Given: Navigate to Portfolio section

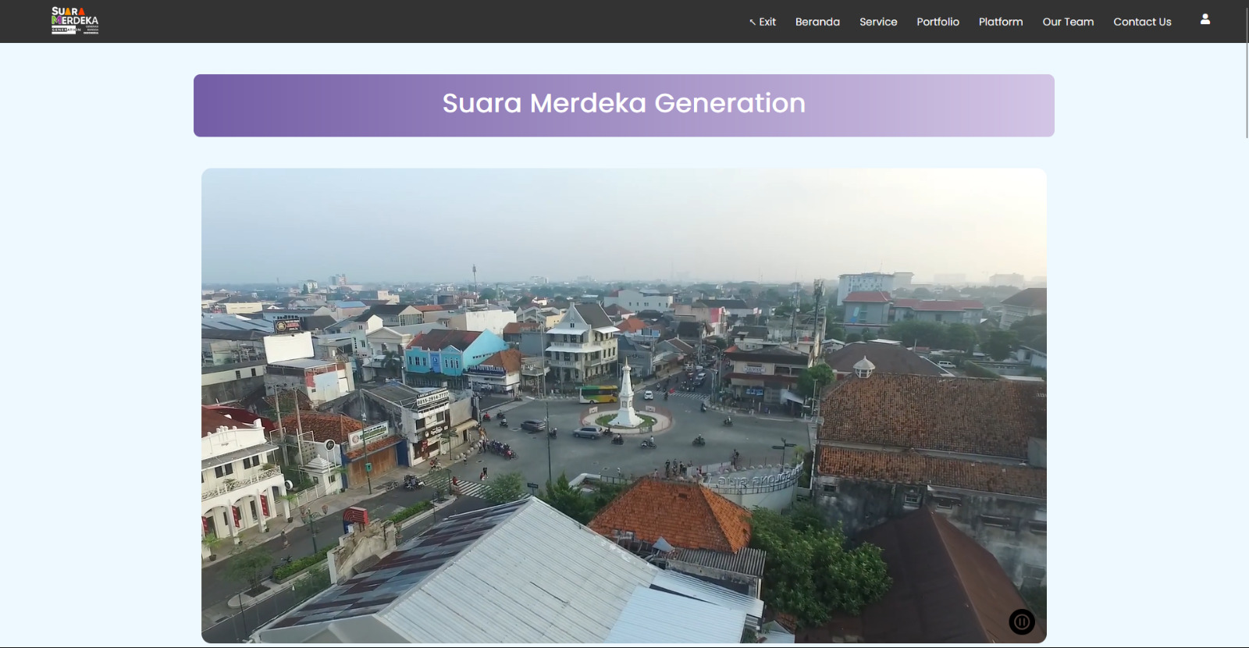Looking at the screenshot, I should click(938, 22).
